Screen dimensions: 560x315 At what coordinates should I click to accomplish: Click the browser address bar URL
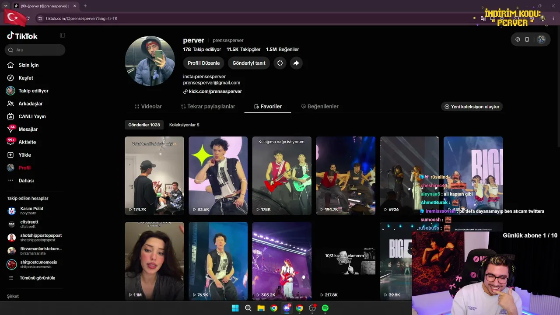click(x=81, y=18)
